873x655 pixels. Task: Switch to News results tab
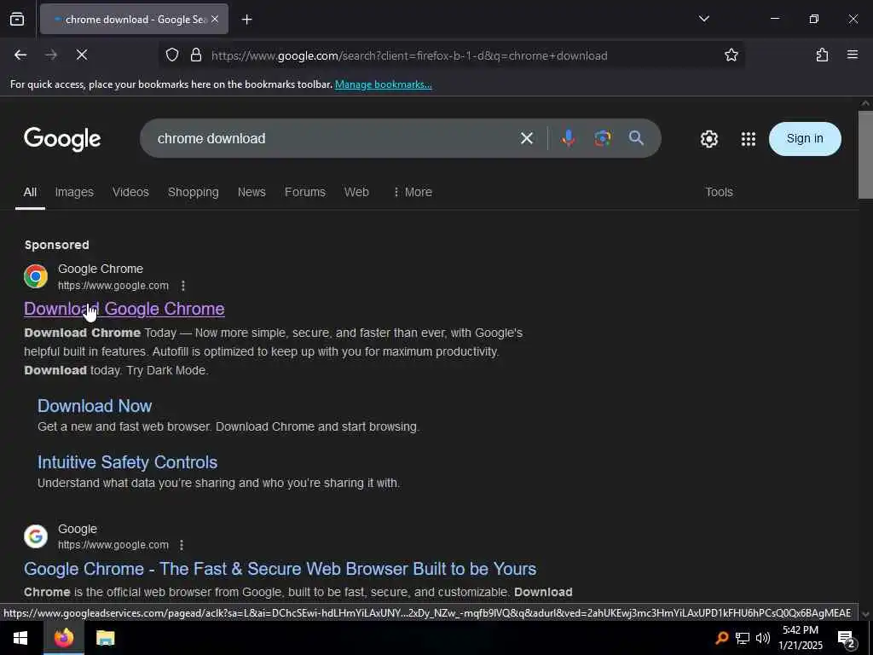point(251,192)
